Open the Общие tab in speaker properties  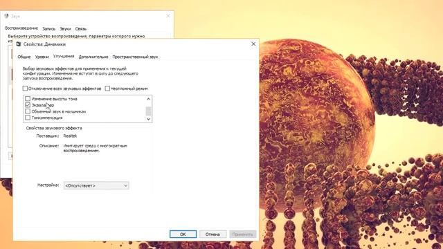[24, 57]
